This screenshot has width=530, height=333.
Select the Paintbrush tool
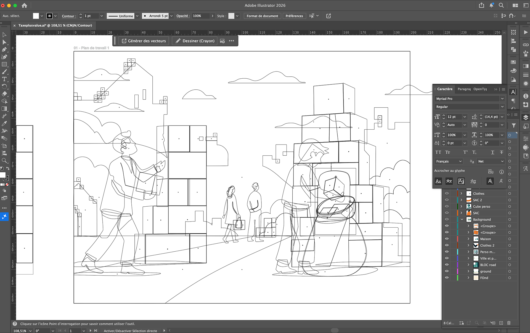click(4, 72)
